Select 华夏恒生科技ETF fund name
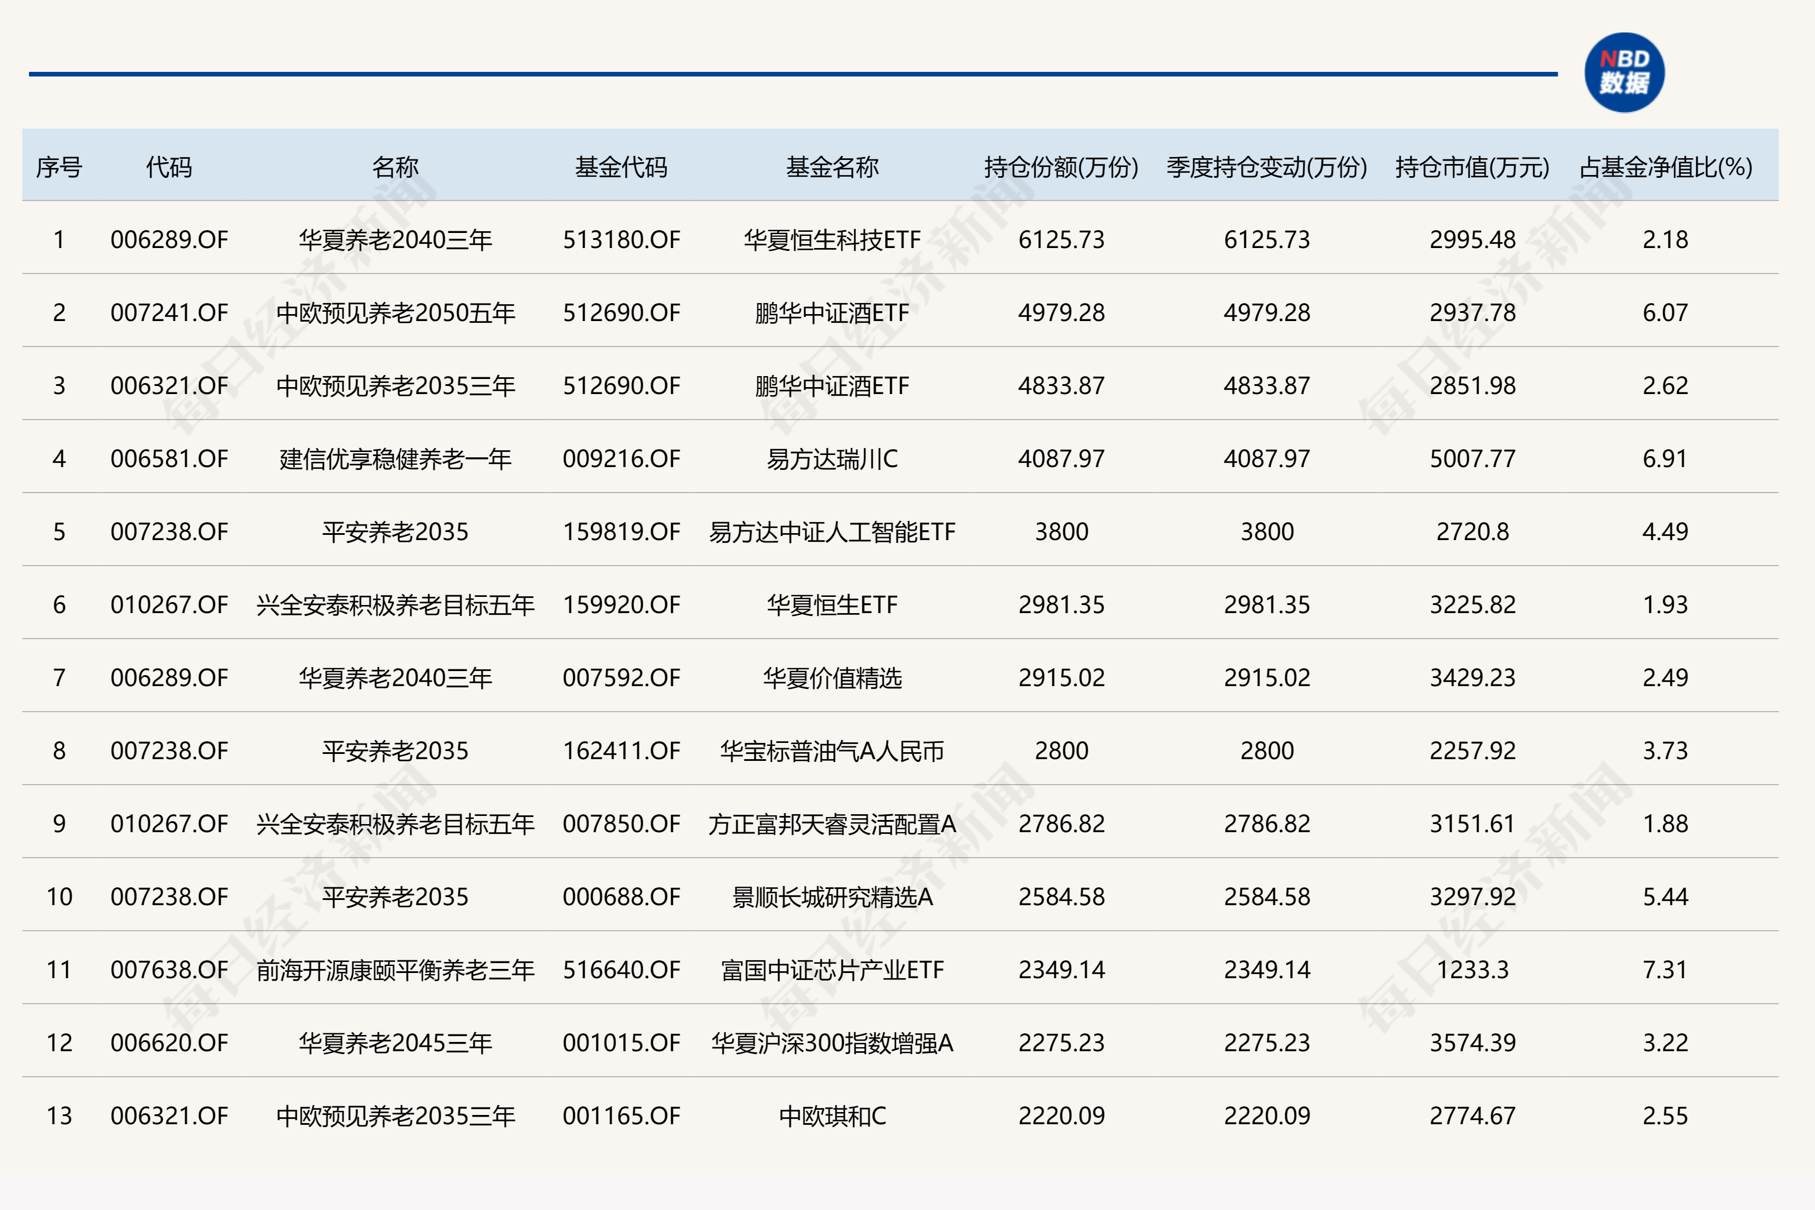The image size is (1815, 1210). pos(833,240)
